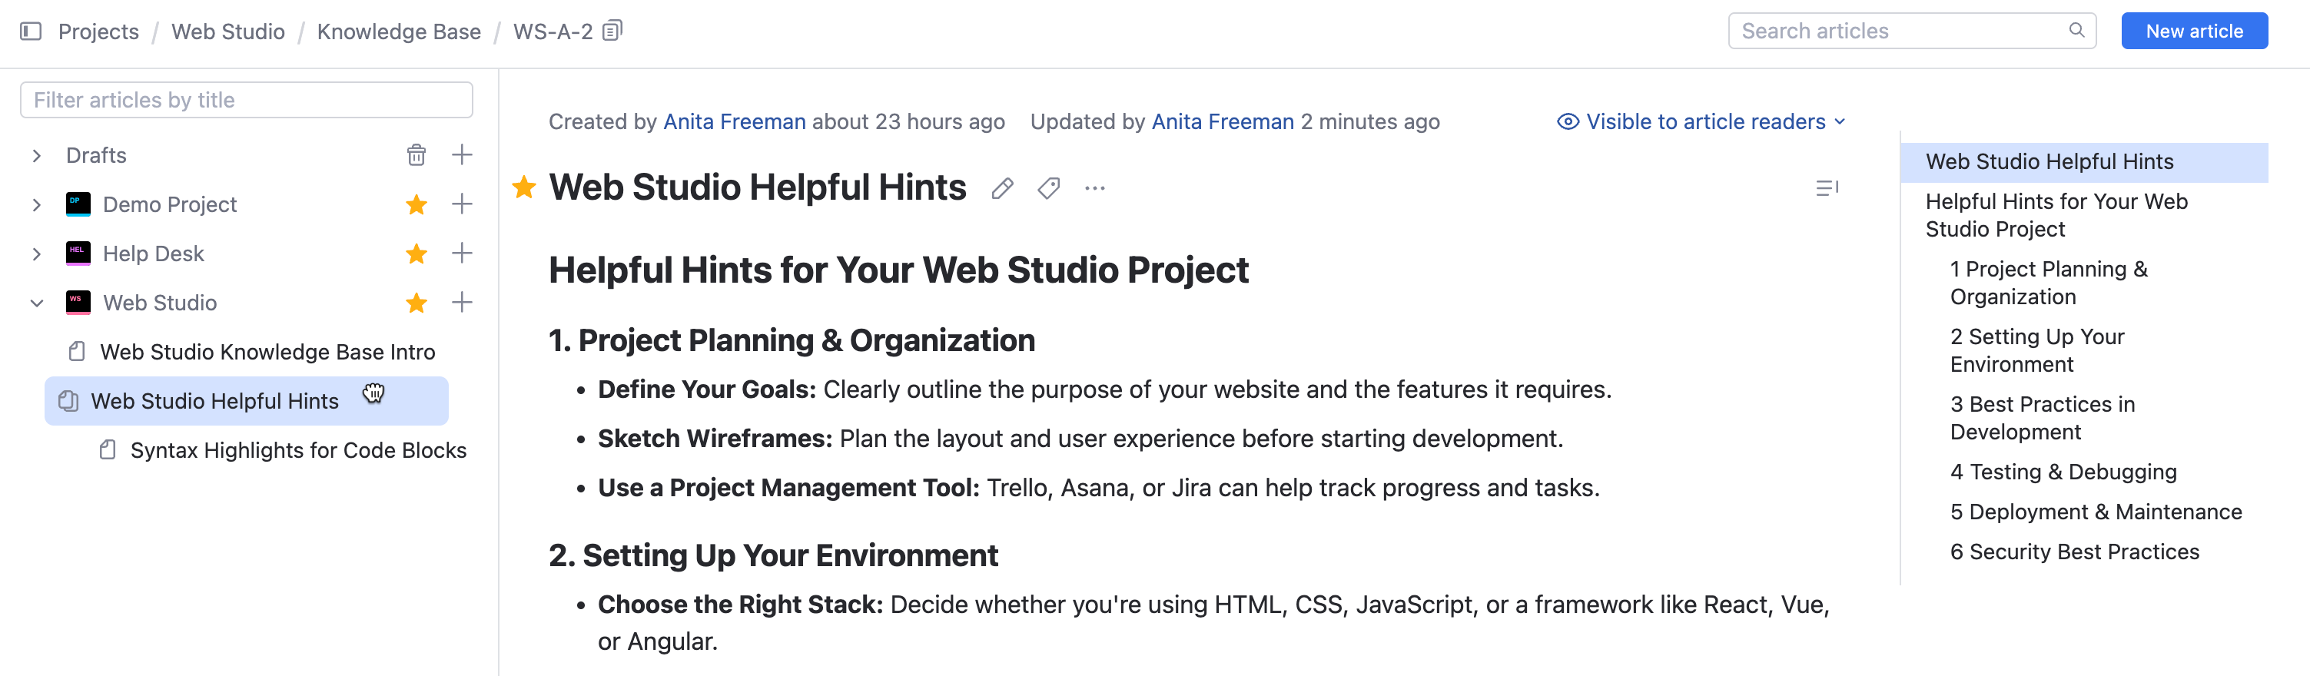Viewport: 2310px width, 676px height.
Task: Click the Filter articles by title field
Action: pos(246,101)
